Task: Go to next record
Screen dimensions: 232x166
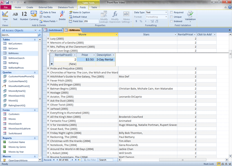Action: pos(72,160)
